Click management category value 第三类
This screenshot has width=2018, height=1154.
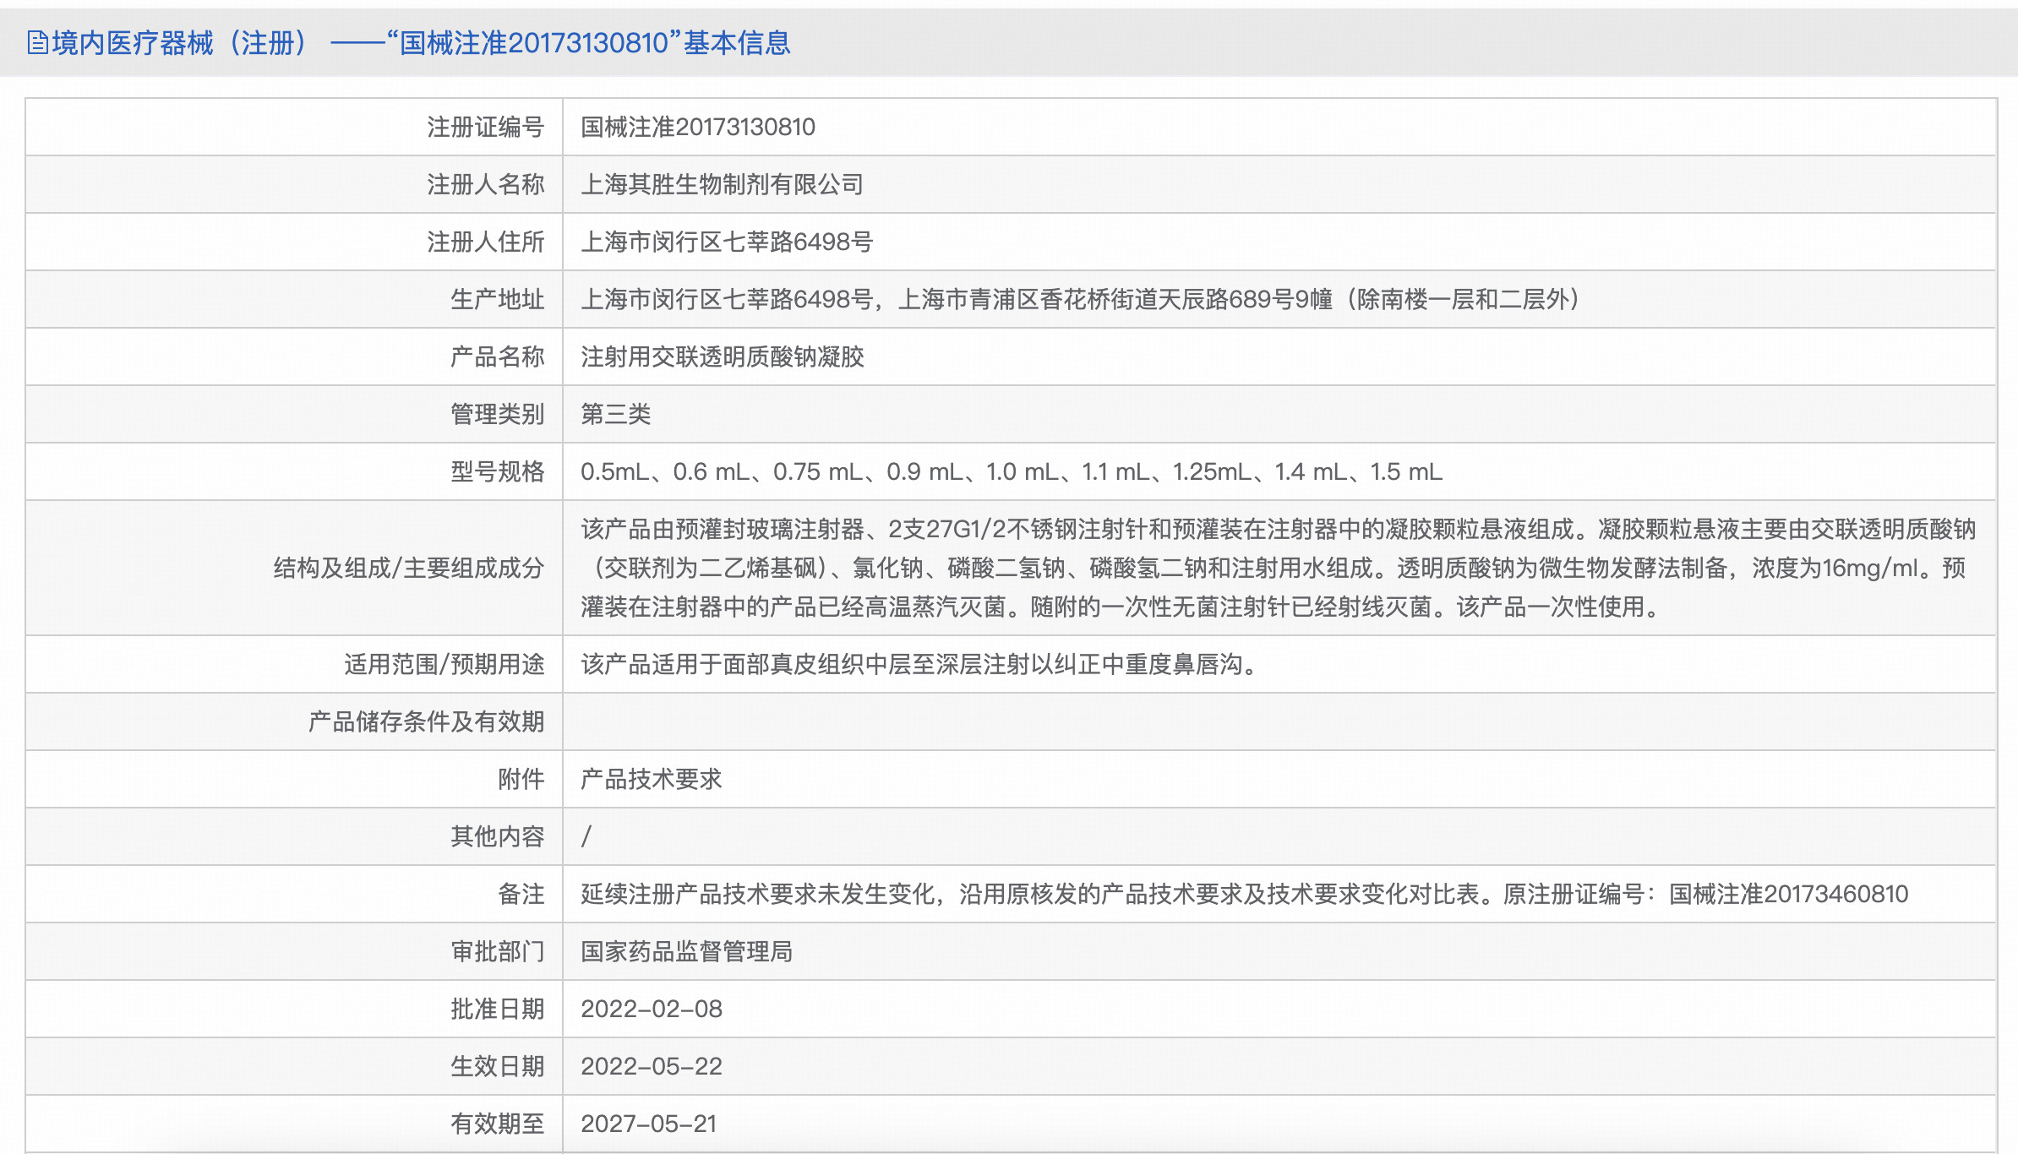tap(615, 414)
